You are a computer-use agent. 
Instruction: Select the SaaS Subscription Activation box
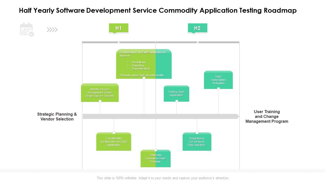[219, 80]
